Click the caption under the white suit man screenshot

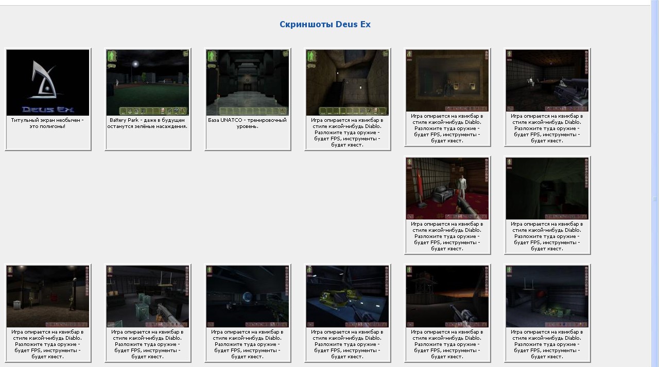coord(447,236)
